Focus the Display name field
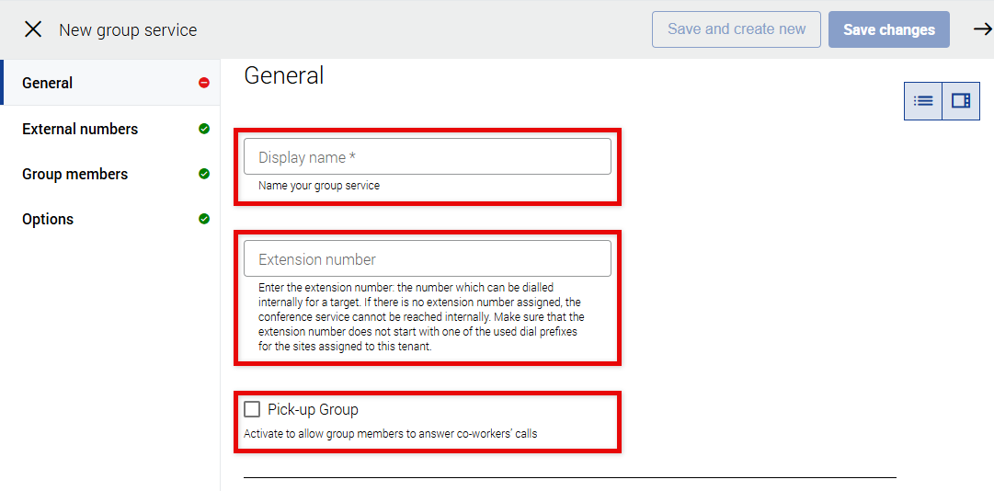 [427, 157]
